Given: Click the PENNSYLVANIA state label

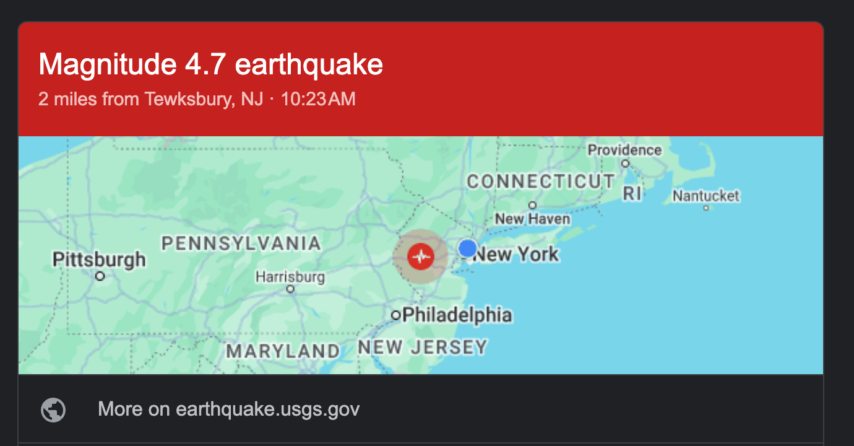Looking at the screenshot, I should (241, 243).
